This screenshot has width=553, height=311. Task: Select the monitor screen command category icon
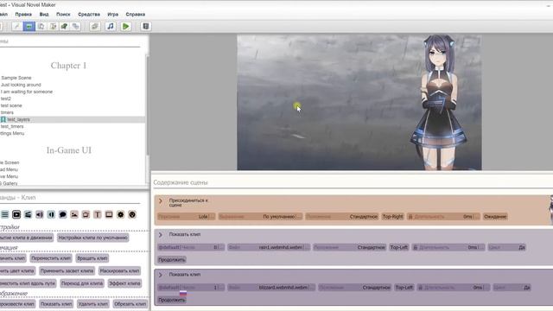pyautogui.click(x=109, y=214)
